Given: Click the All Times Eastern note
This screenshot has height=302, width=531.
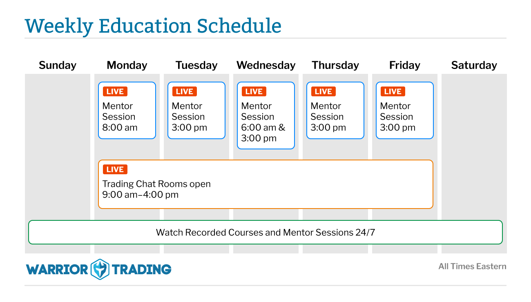Looking at the screenshot, I should click(x=472, y=266).
